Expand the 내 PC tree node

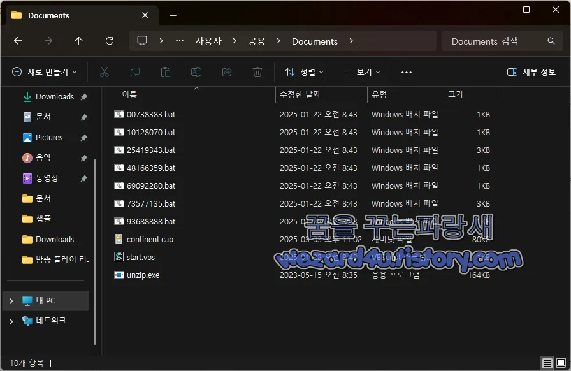(x=11, y=301)
